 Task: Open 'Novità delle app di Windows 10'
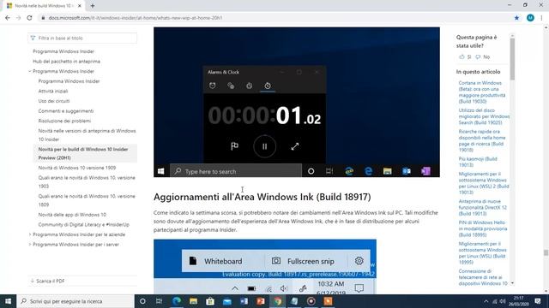tap(72, 215)
